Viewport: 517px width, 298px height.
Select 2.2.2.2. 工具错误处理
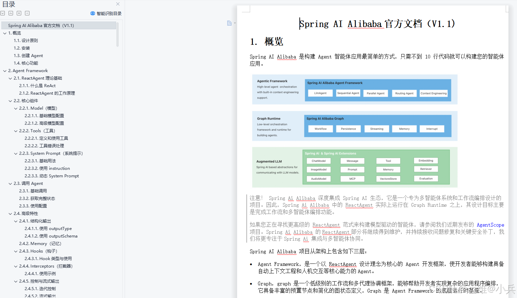coord(44,146)
